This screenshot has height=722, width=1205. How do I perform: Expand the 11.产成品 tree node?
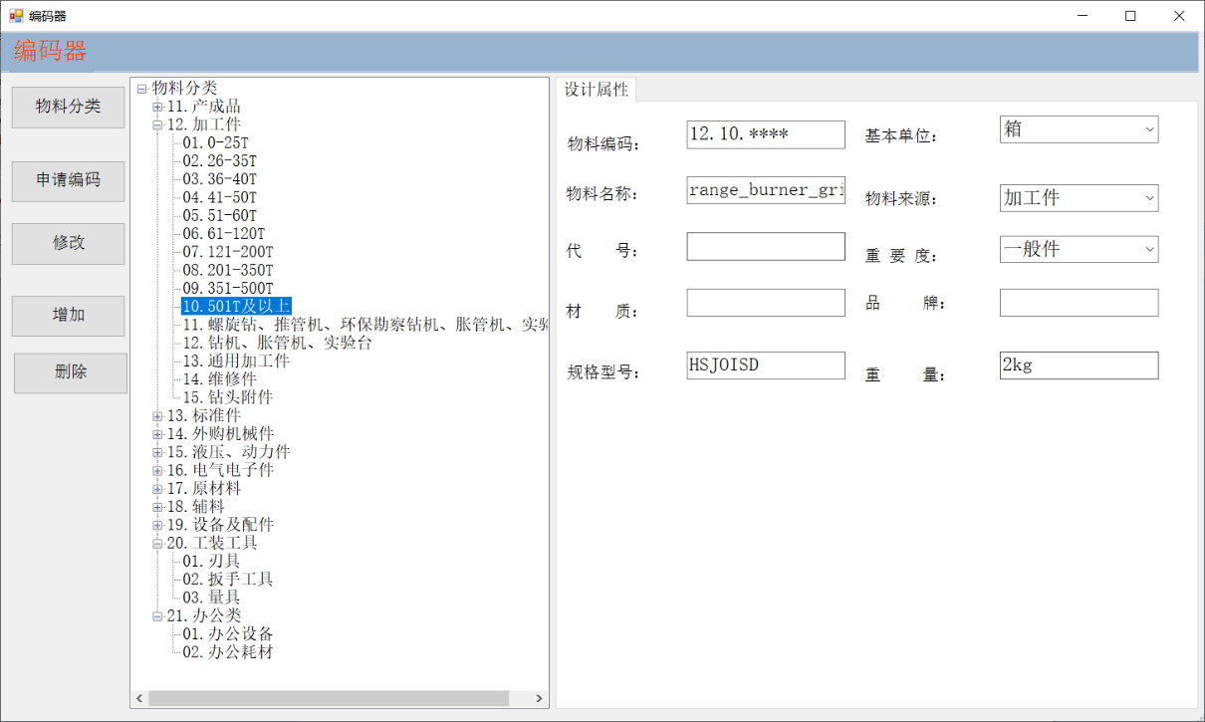click(x=157, y=107)
